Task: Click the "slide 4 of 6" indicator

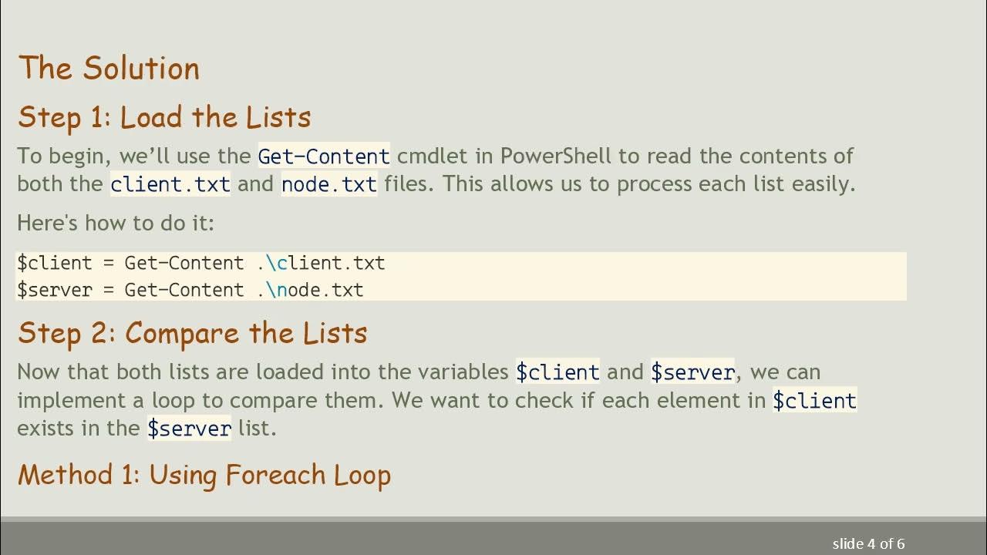Action: click(x=868, y=543)
